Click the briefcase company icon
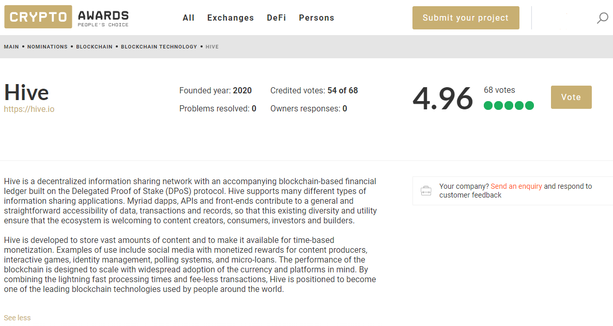Screen dimensions: 613x326 (426, 191)
